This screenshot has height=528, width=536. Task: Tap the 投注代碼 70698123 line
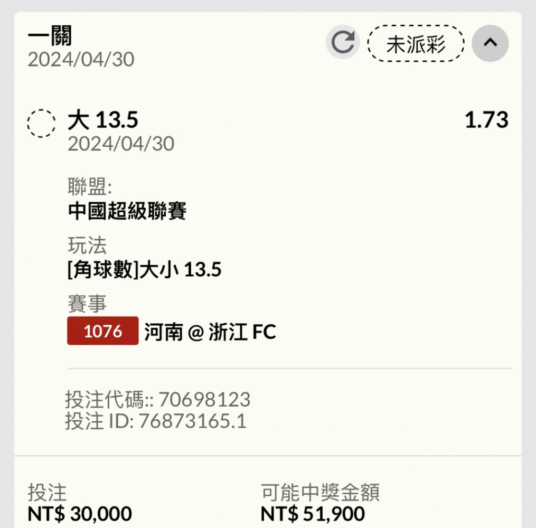point(157,399)
